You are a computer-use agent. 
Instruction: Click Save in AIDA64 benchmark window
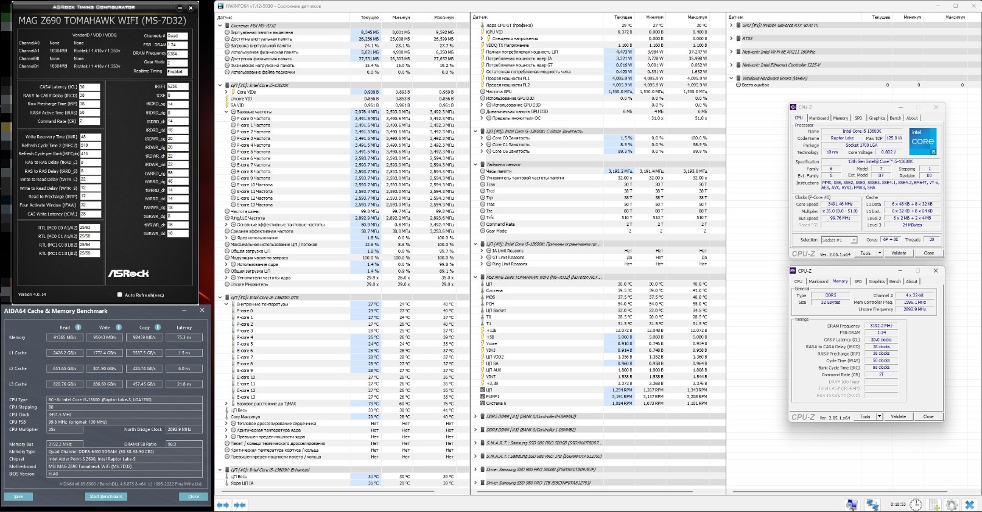[18, 497]
